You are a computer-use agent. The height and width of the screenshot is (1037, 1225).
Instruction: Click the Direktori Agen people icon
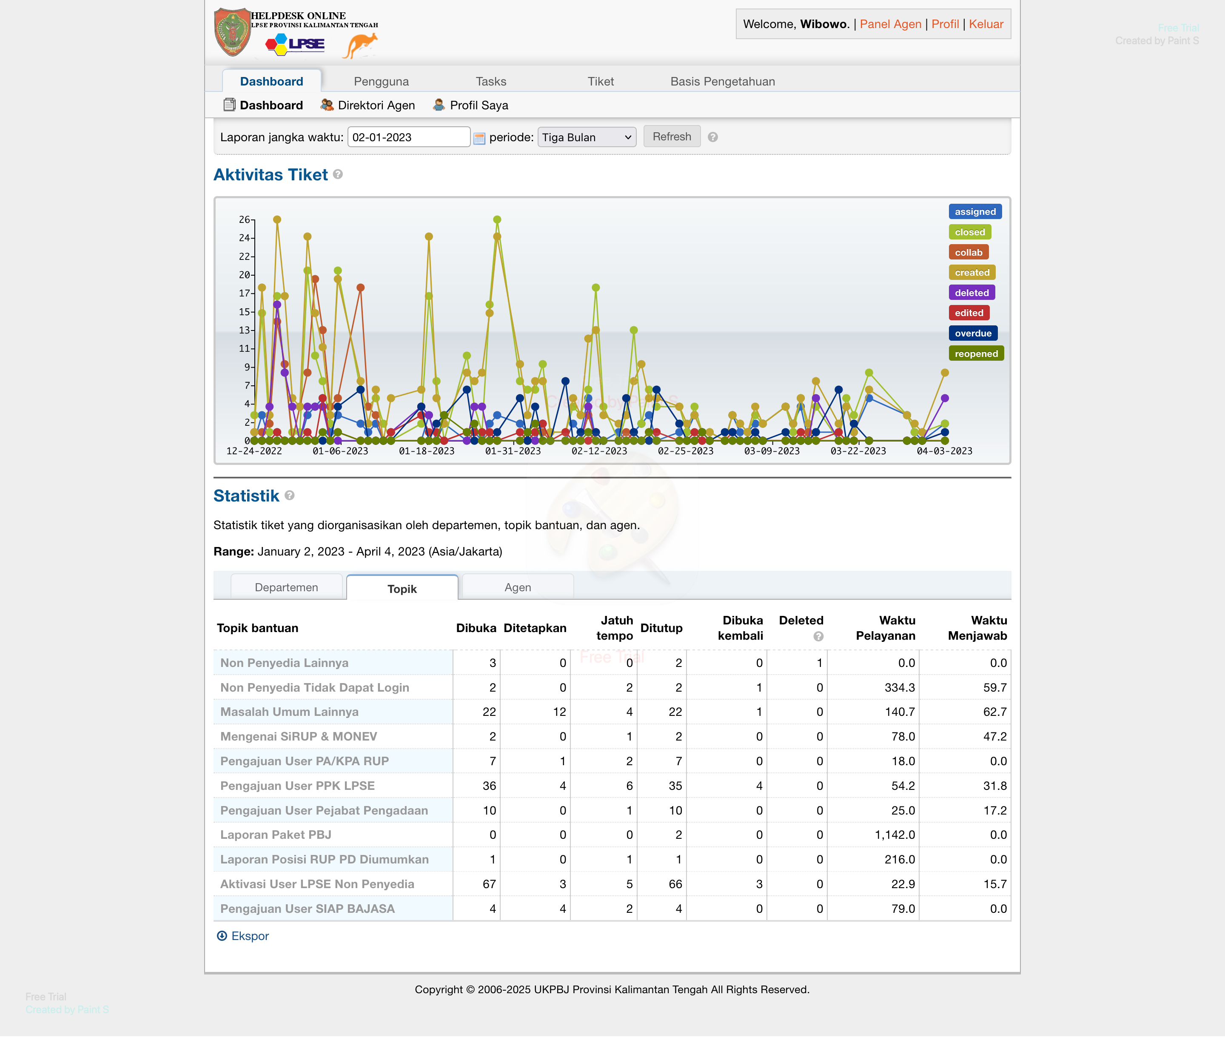[327, 105]
